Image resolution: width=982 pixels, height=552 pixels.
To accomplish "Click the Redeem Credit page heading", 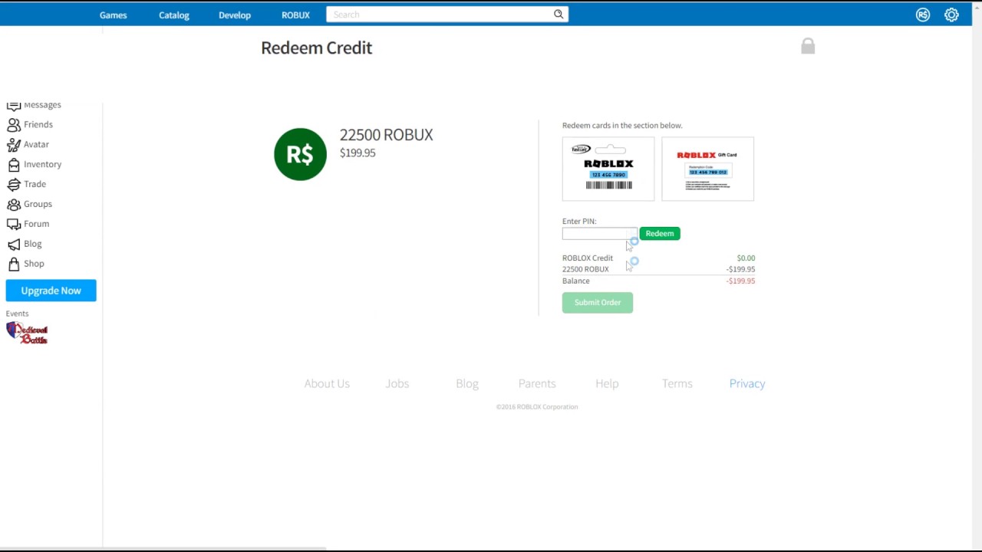I will pos(316,48).
